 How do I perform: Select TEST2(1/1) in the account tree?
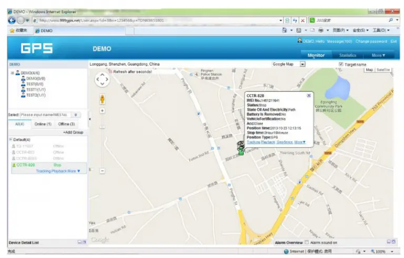36,95
